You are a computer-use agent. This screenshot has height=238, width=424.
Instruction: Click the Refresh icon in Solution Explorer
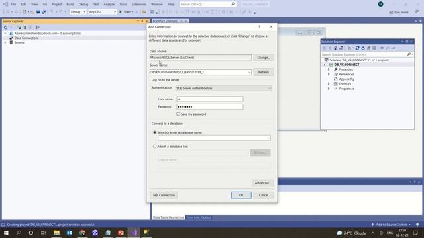click(x=363, y=48)
